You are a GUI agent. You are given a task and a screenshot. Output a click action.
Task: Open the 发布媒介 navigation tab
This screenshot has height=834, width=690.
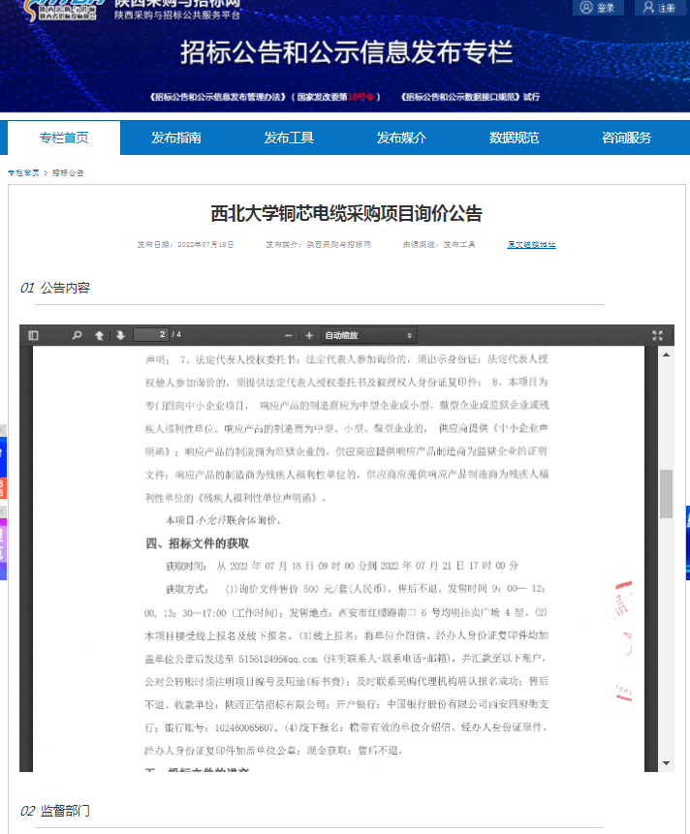401,138
